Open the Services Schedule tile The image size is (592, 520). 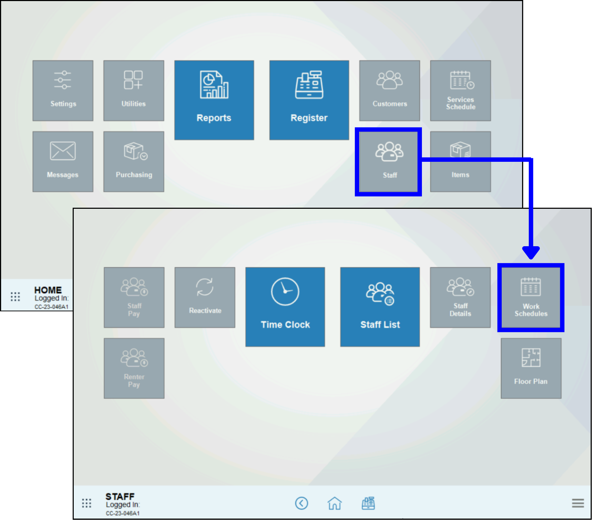[460, 91]
